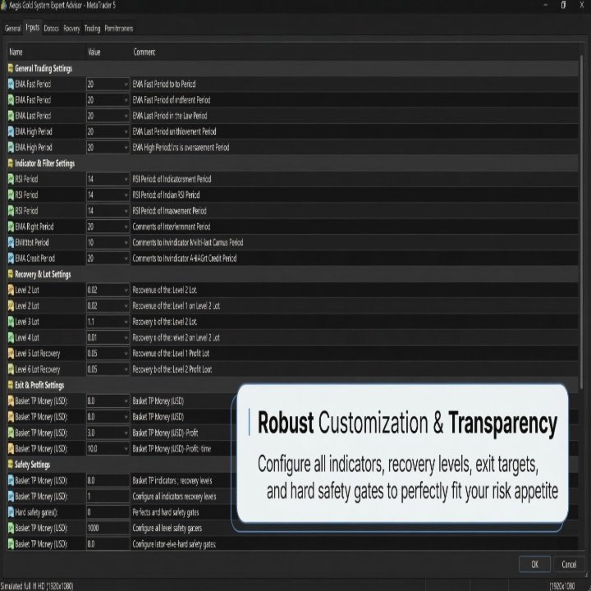Image resolution: width=591 pixels, height=591 pixels.
Task: Click icon of Basket TP Money row with value 3.0
Action: [x=11, y=433]
